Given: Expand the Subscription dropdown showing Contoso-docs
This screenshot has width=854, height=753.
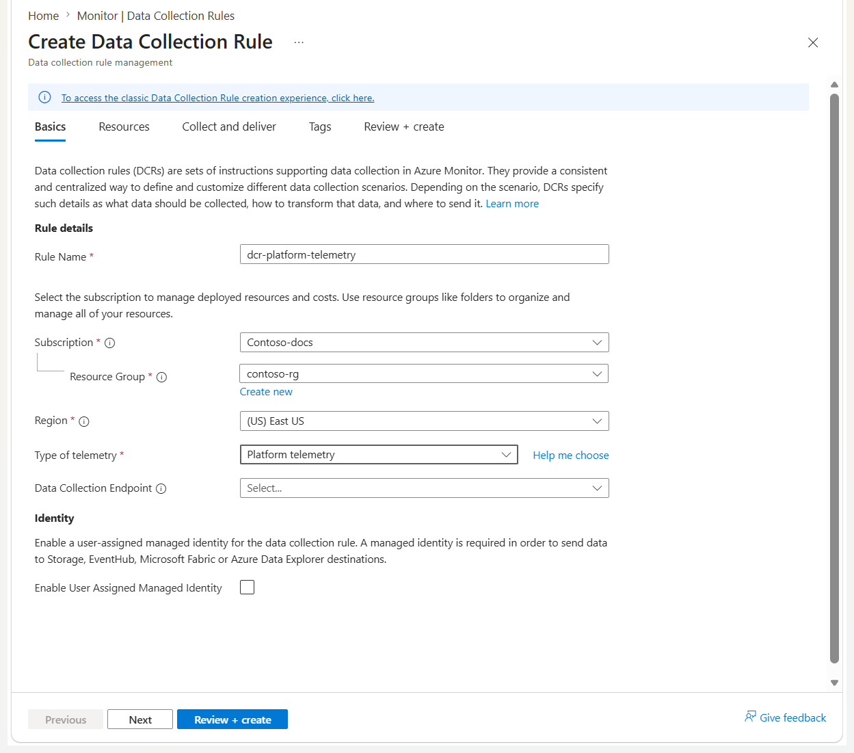Looking at the screenshot, I should click(425, 343).
